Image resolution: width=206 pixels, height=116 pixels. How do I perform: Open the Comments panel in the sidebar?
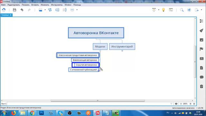[x=201, y=77]
